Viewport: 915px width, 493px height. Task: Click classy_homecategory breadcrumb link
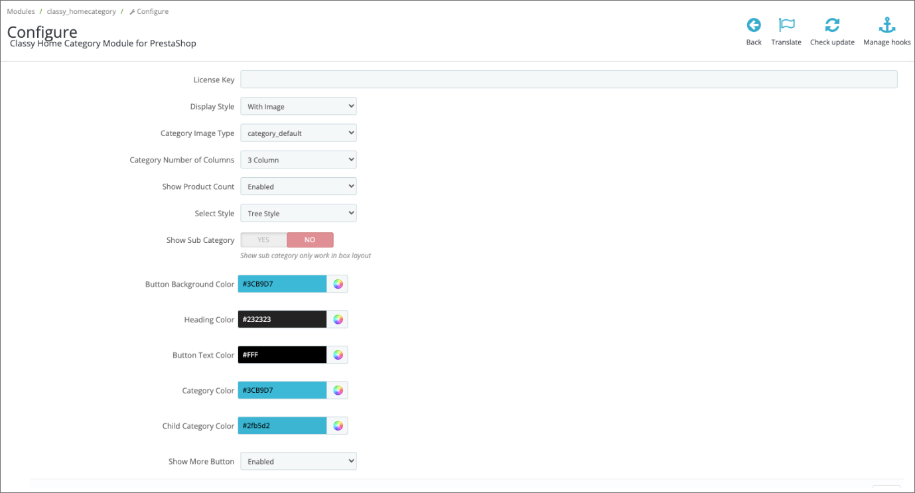(x=81, y=11)
